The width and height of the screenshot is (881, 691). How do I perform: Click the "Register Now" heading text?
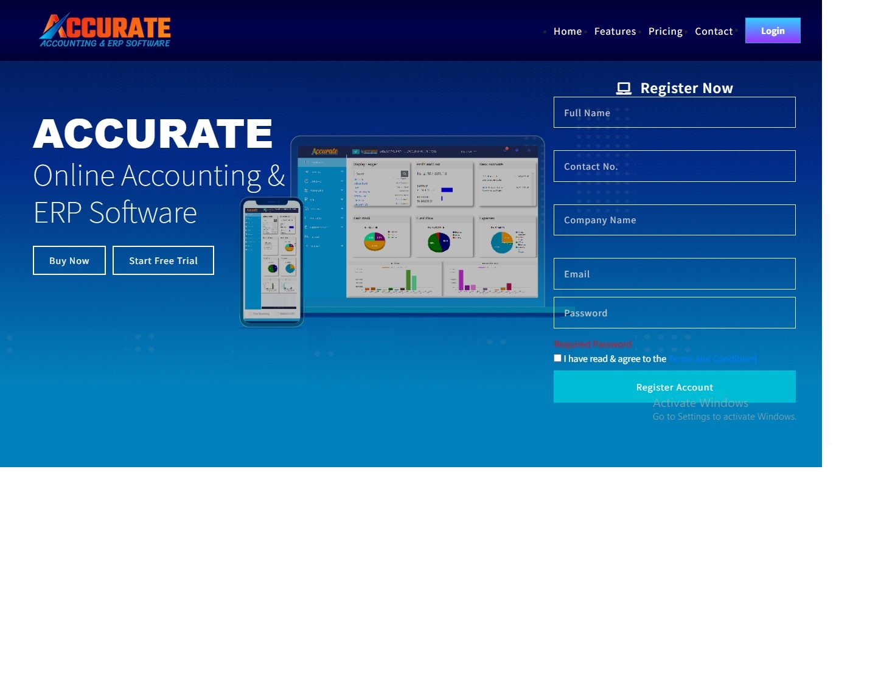click(686, 88)
